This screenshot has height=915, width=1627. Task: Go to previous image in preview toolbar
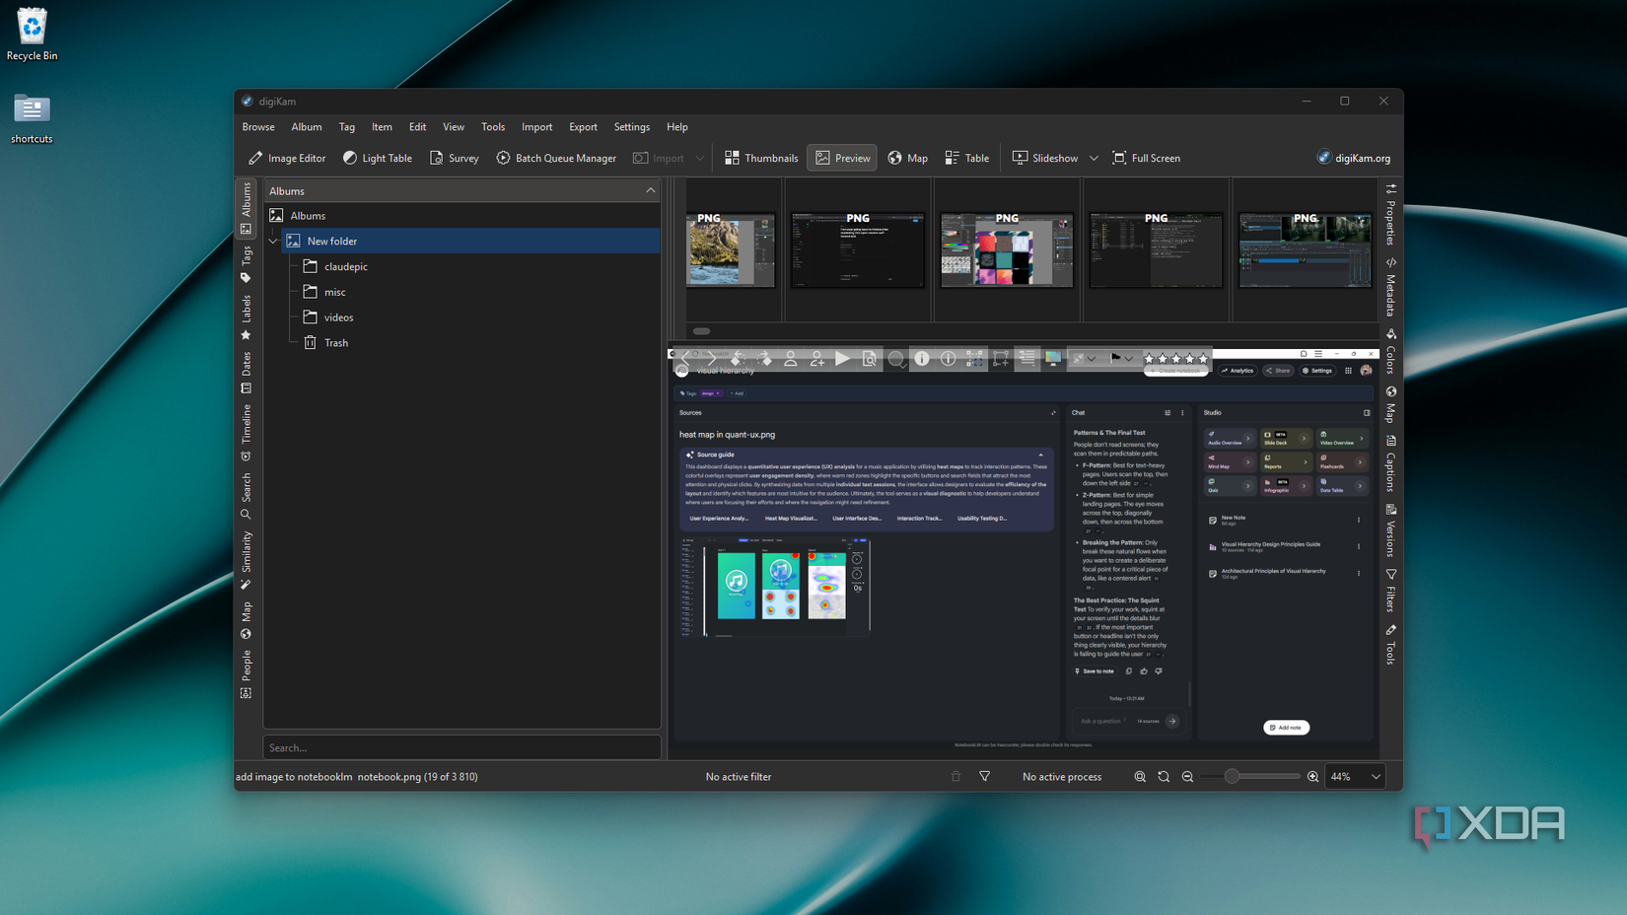point(685,359)
